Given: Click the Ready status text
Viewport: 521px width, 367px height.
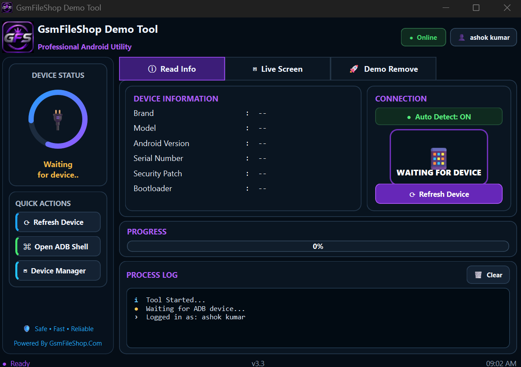Looking at the screenshot, I should (x=20, y=364).
